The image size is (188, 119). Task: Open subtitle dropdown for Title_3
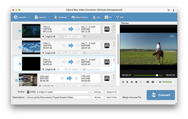(x=73, y=69)
